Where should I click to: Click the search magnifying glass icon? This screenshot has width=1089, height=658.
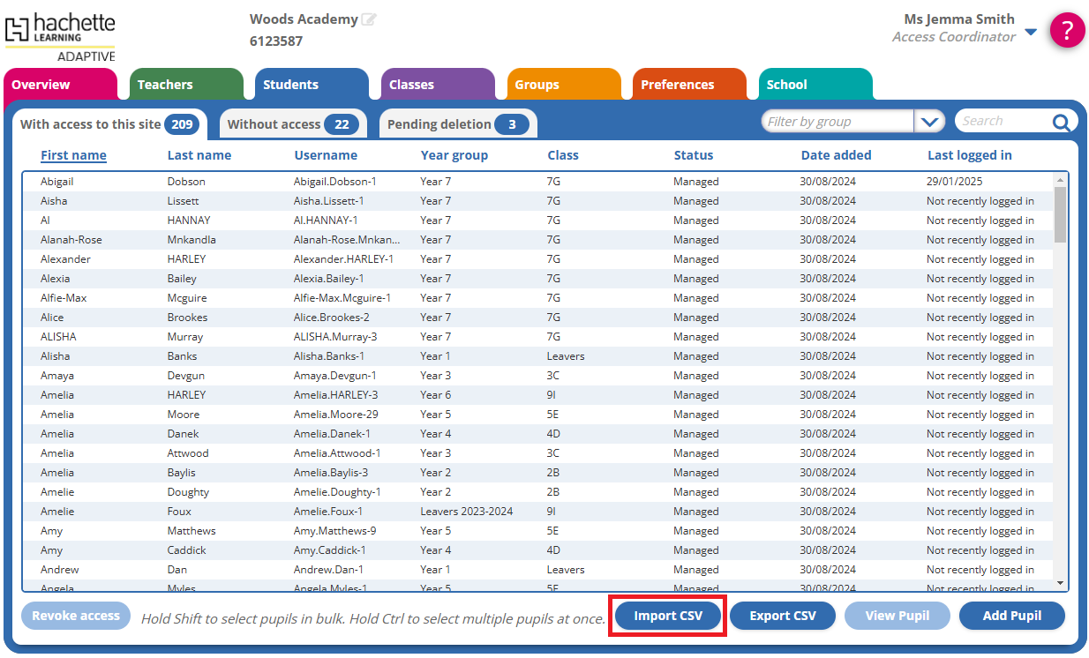coord(1062,122)
